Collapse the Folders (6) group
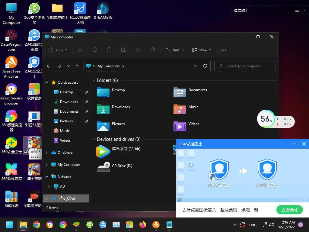Viewport: 309px width, 232px height. [94, 80]
